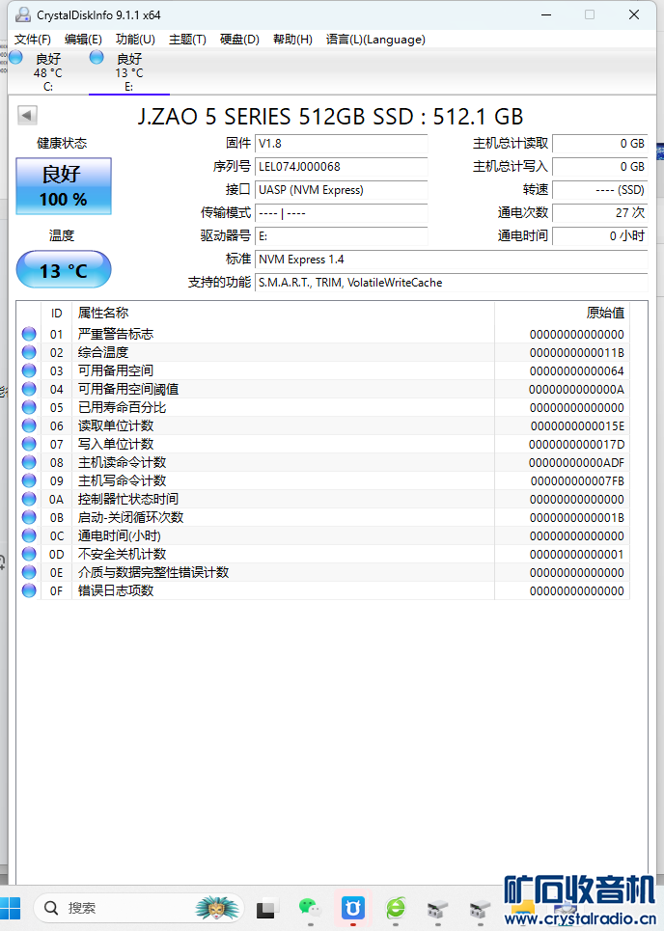The image size is (664, 931).
Task: Click the Windows taskbar 搜索 box
Action: tap(139, 908)
